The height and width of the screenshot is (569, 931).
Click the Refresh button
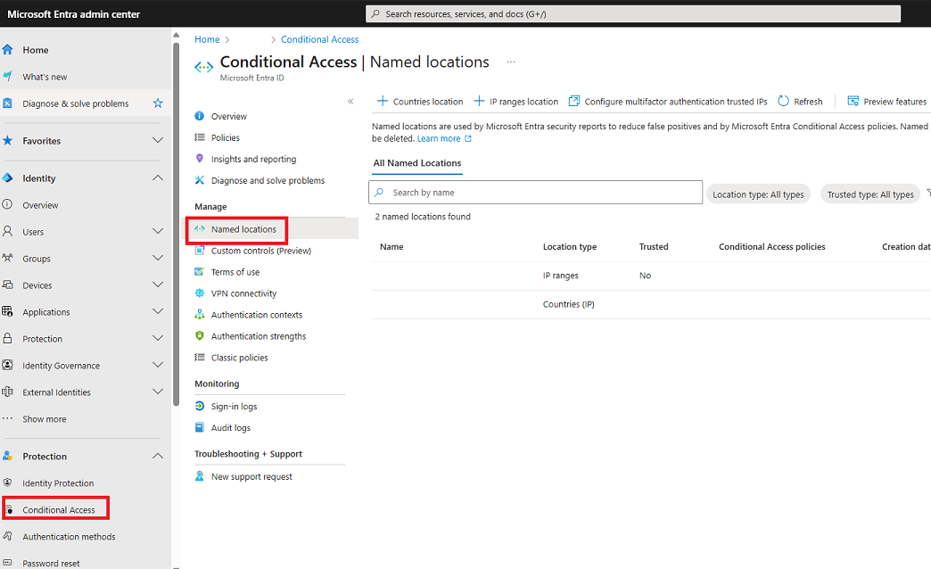[801, 102]
